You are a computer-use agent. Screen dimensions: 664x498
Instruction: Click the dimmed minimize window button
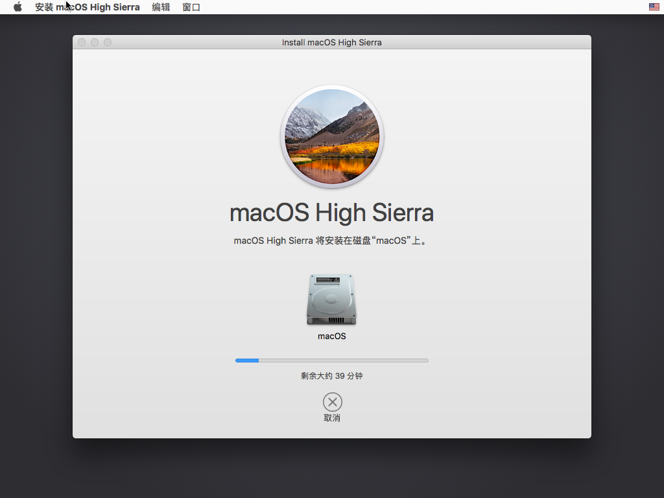coord(95,42)
